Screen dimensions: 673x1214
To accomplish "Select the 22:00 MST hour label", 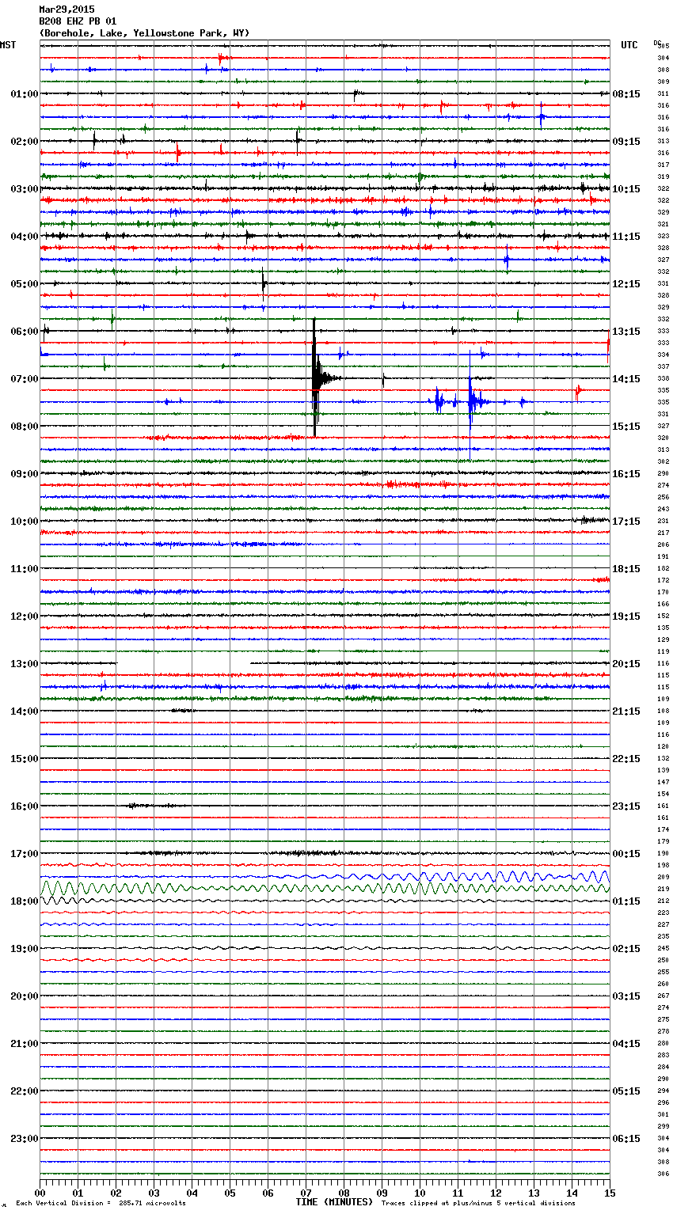I will click(25, 1091).
